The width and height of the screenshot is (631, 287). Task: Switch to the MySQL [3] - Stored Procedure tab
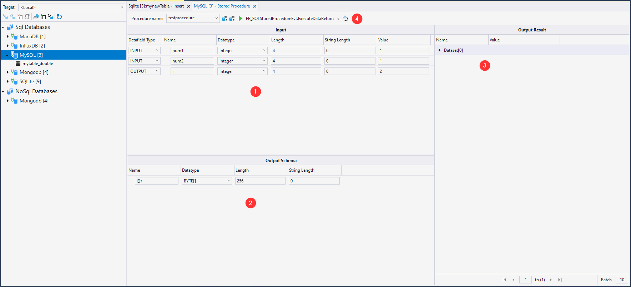222,6
